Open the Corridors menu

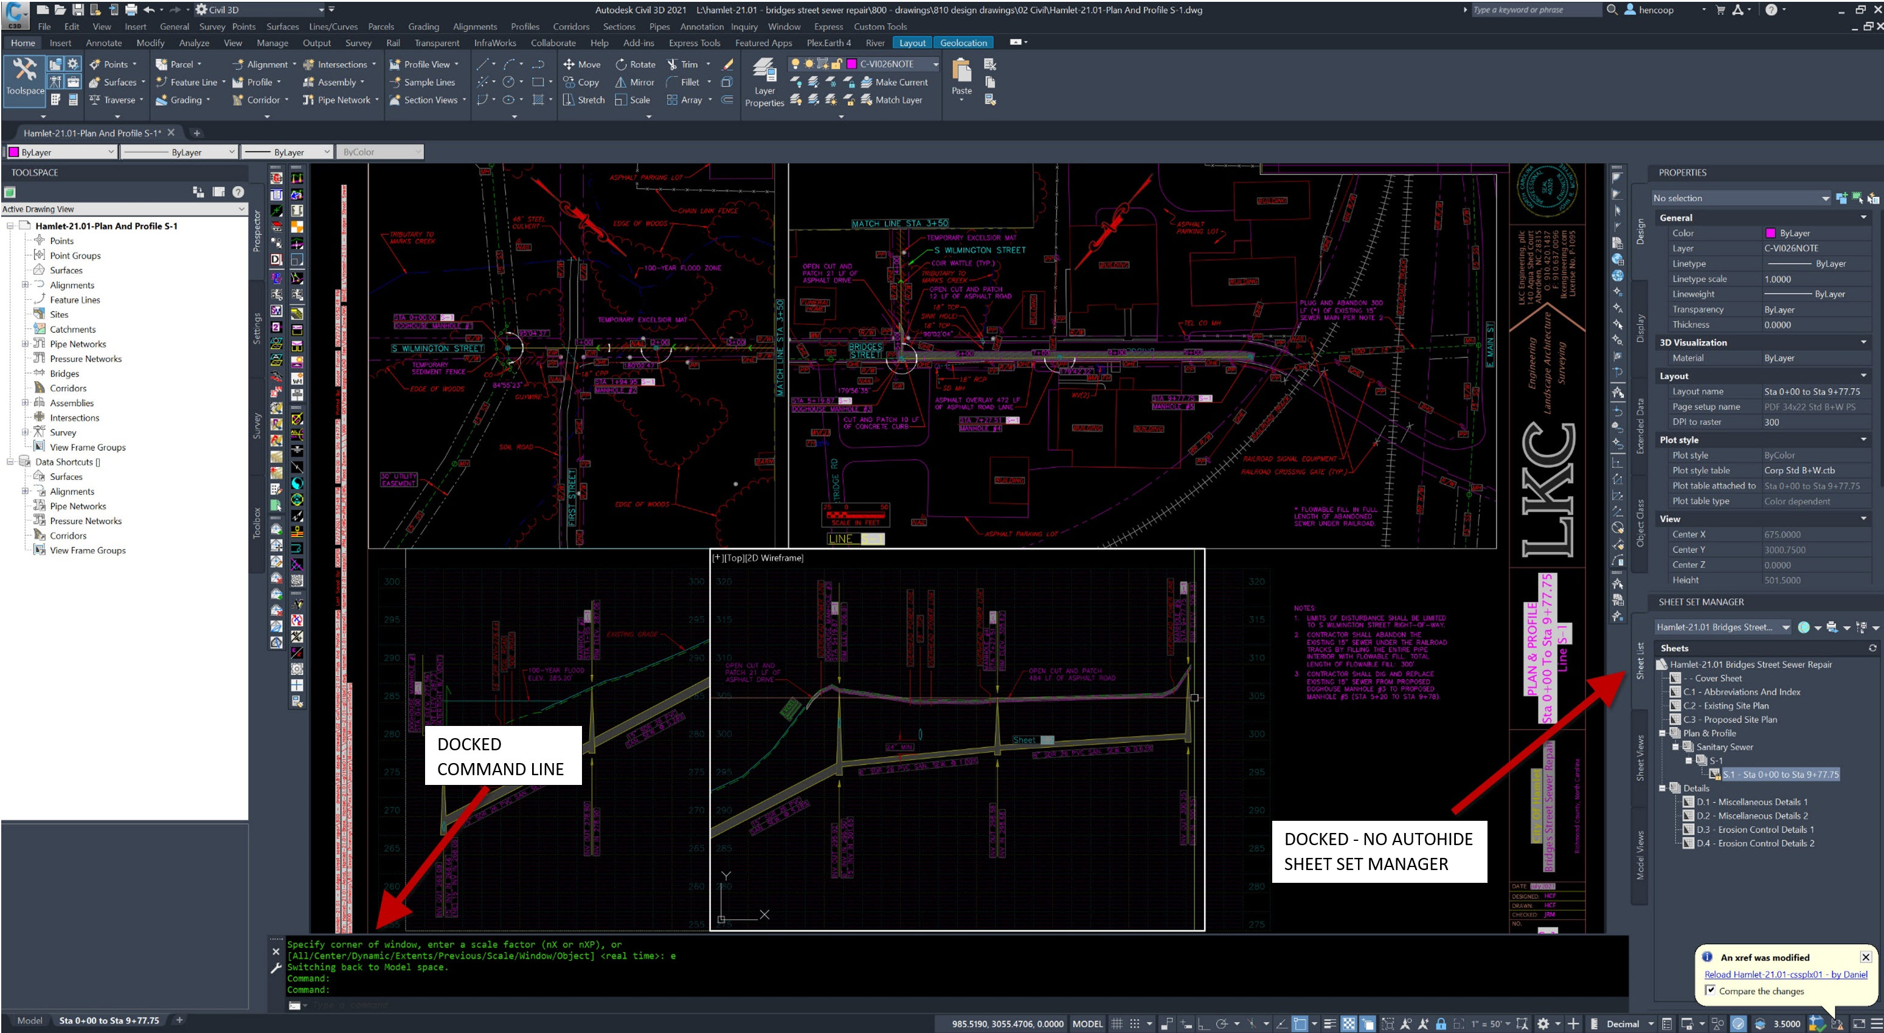(570, 26)
